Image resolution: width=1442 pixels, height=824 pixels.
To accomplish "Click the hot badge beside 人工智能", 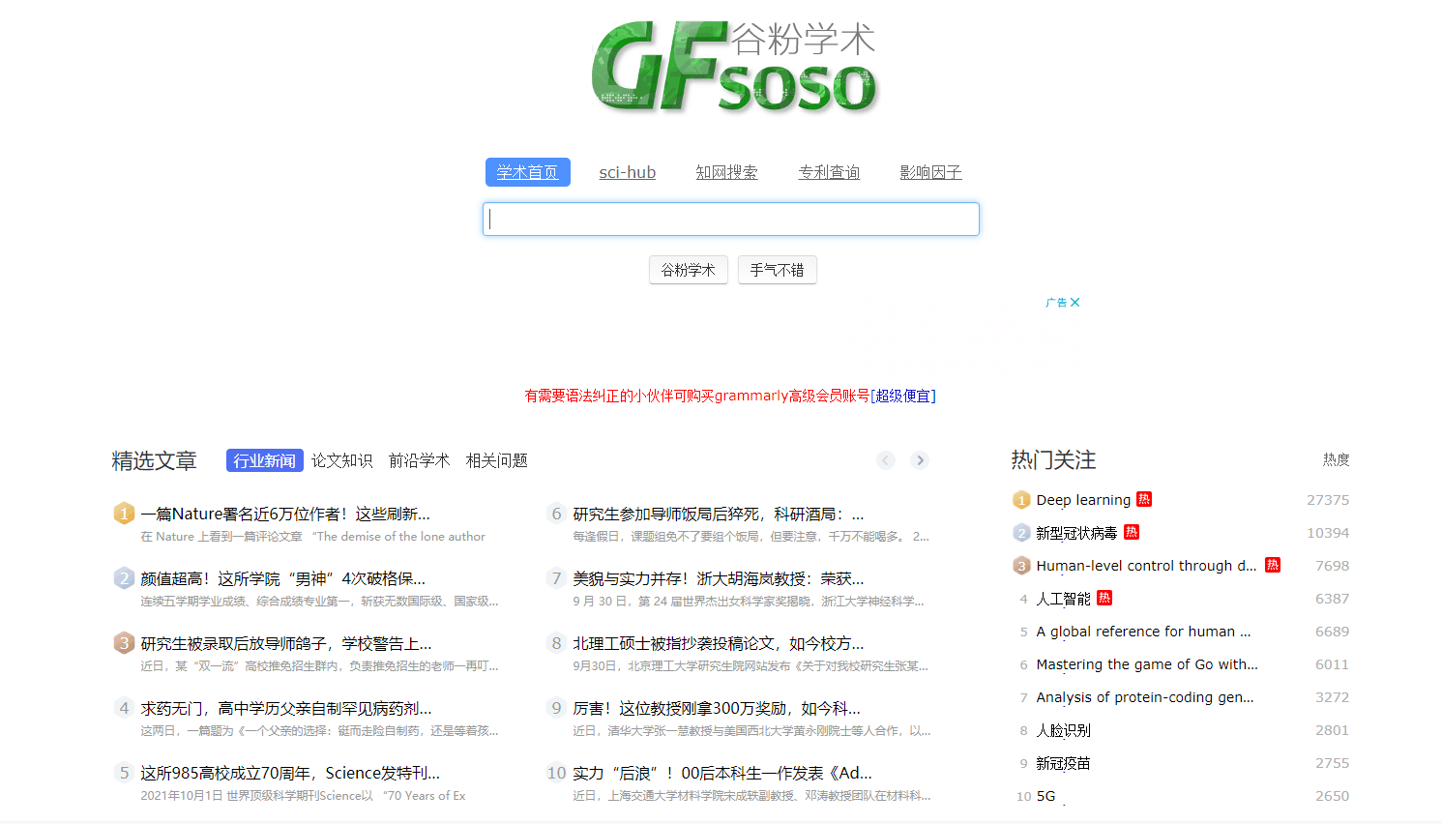I will 1104,598.
